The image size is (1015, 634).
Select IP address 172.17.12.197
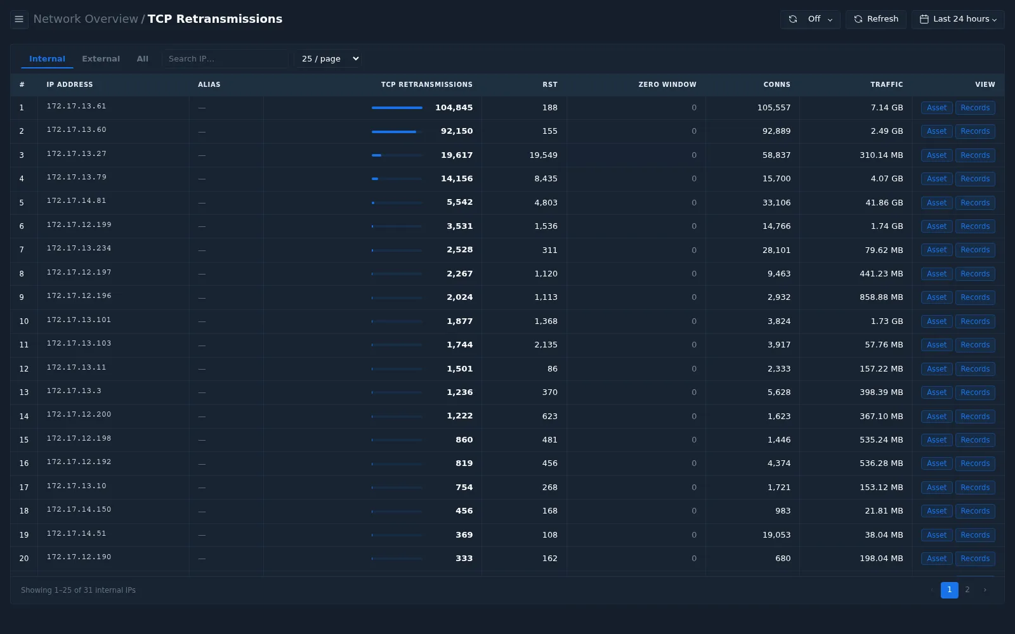point(79,273)
